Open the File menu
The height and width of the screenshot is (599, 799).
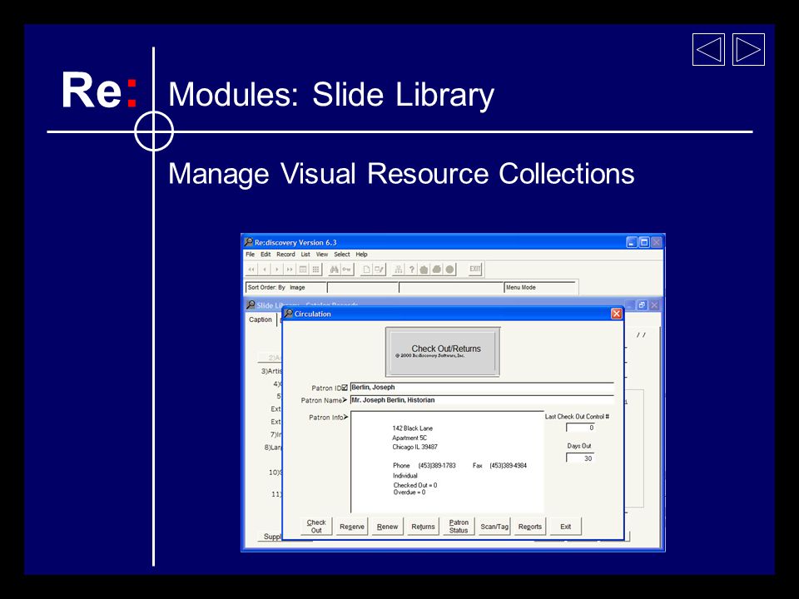coord(251,255)
